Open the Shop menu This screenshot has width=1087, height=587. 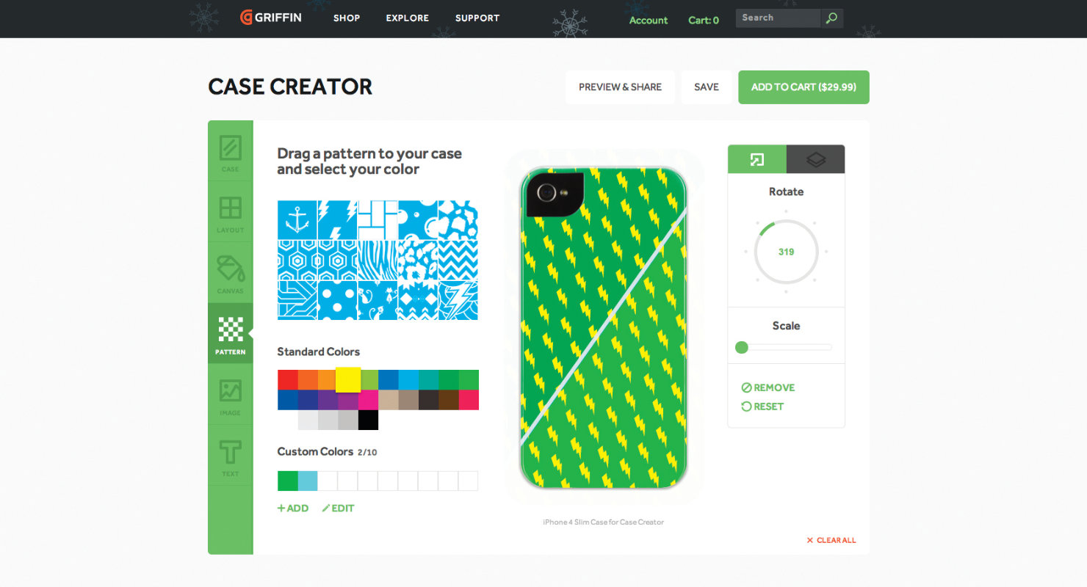point(347,18)
